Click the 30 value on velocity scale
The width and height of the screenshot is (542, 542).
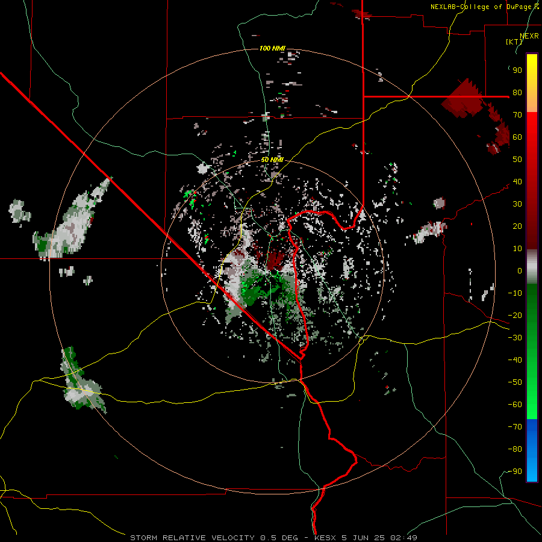pos(517,204)
